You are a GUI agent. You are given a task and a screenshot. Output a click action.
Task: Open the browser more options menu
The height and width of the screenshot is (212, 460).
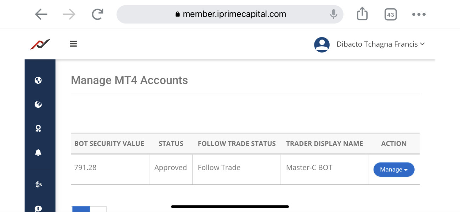coord(419,14)
